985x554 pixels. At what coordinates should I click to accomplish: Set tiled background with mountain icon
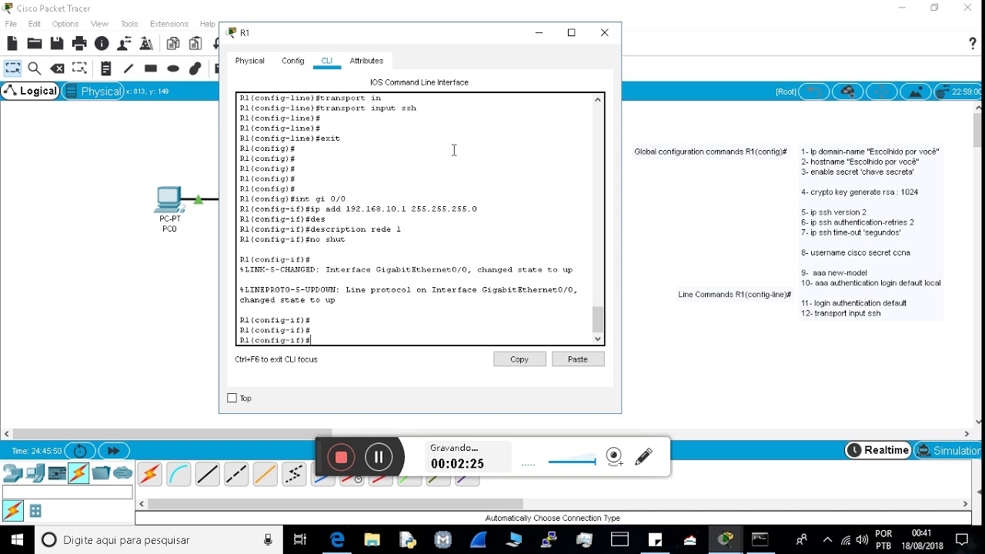(915, 92)
